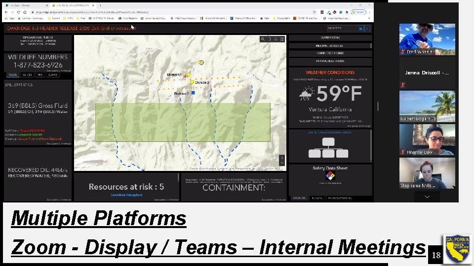The width and height of the screenshot is (474, 266).
Task: Open the Completed Forms button
Action: (x=330, y=53)
